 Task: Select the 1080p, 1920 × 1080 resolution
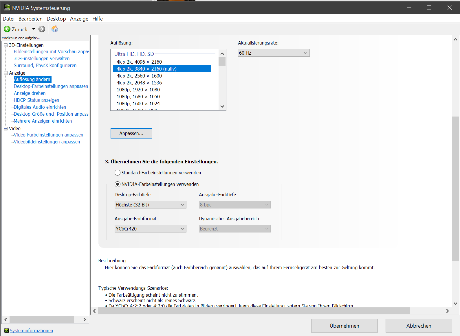(138, 90)
